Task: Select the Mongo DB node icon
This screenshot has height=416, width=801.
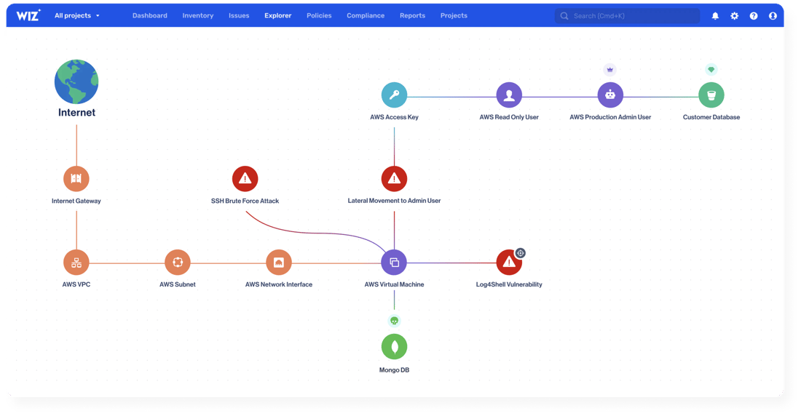Action: (x=394, y=347)
